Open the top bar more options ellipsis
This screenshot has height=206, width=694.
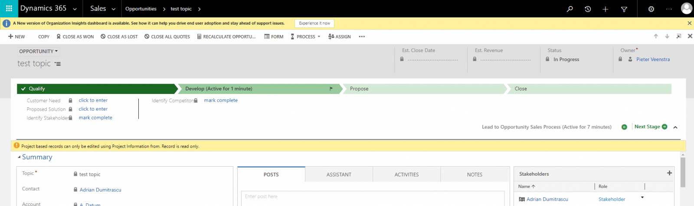669,9
